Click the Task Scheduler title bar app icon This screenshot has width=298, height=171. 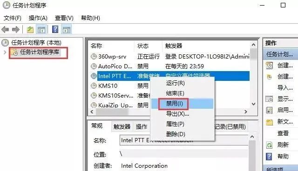coord(7,5)
